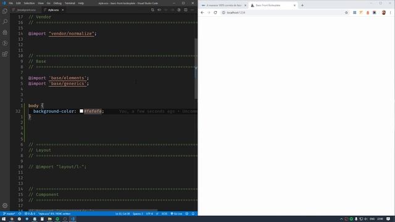Open the Extensions view
The width and height of the screenshot is (395, 222).
pos(5,54)
